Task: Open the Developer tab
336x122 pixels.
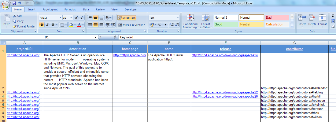Action: pos(131,9)
